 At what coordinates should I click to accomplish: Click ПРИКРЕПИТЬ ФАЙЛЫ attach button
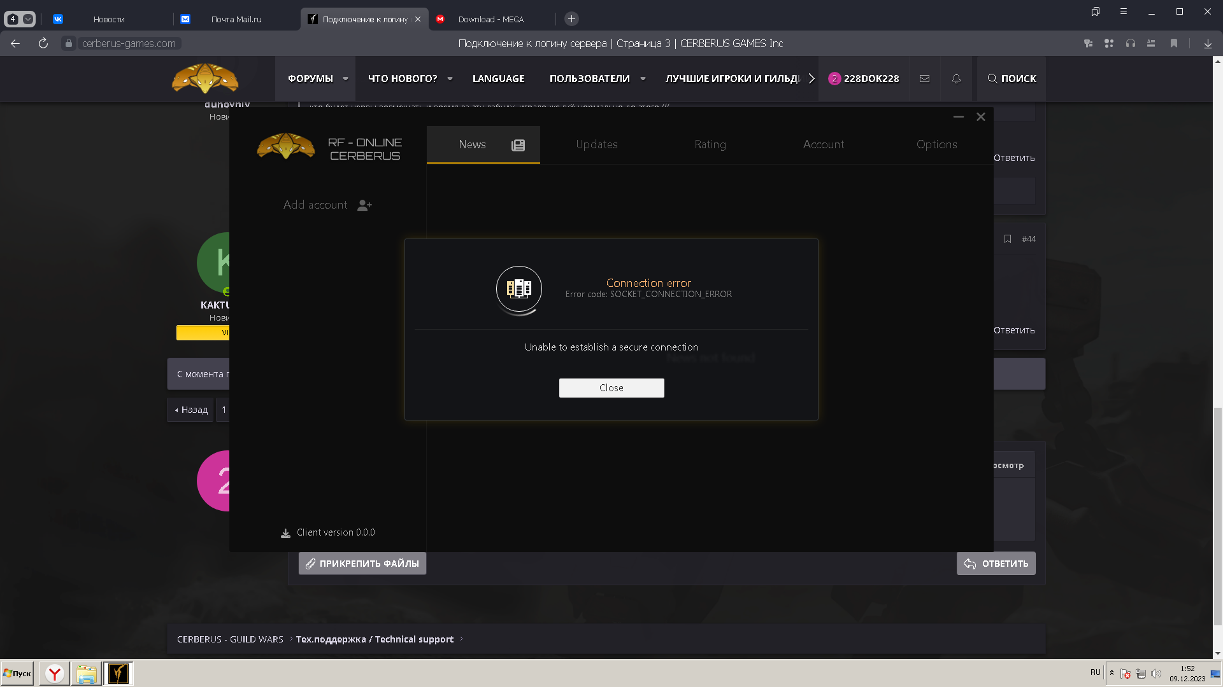[x=362, y=564]
